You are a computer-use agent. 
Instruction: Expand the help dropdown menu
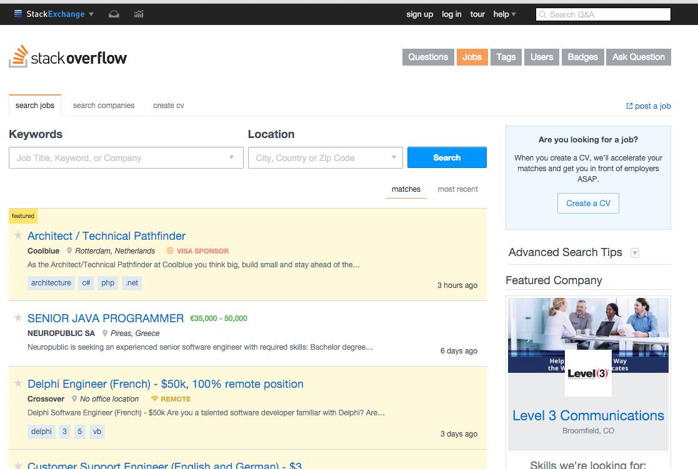[504, 14]
